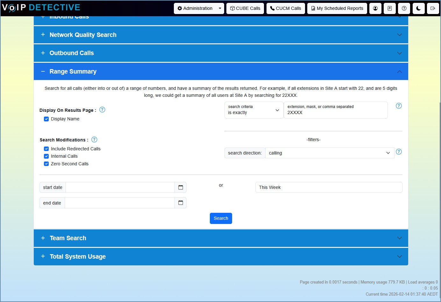Viewport: 441px width, 302px height.
Task: Open the user profile icon
Action: point(375,8)
